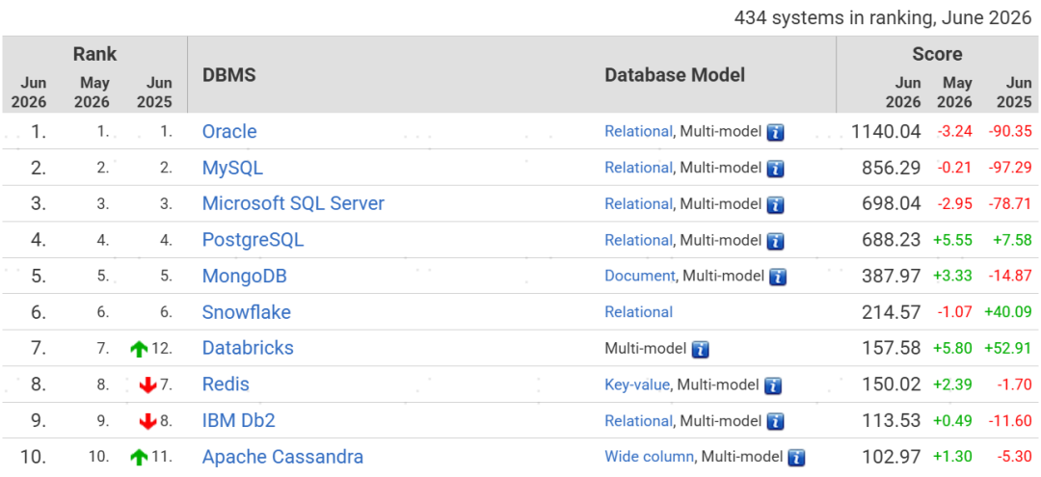Click the Relational model link in IBM Db2's row
1041x477 pixels.
[x=638, y=420]
